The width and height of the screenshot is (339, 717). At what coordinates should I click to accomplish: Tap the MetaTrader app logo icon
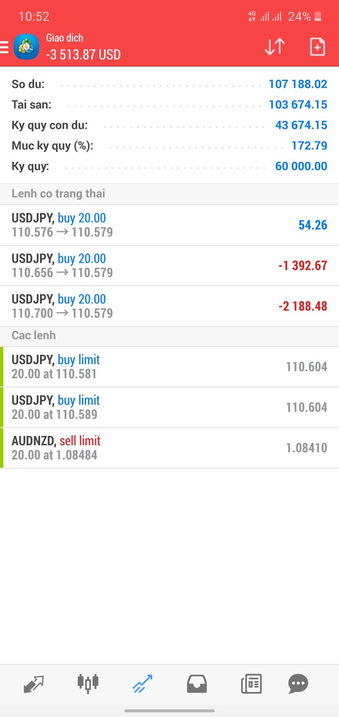point(26,47)
